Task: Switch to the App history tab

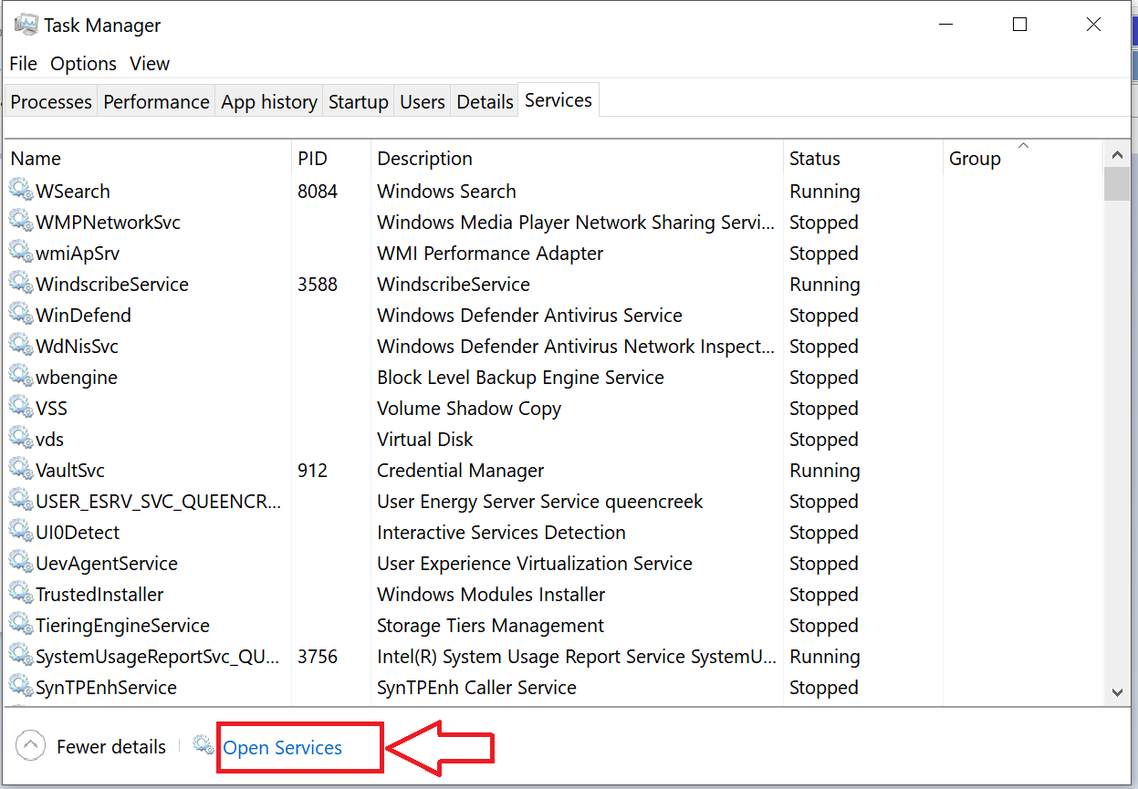Action: (x=269, y=102)
